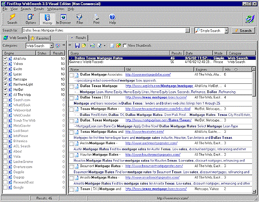Click the engine icon next to Britannica
The image size is (259, 202).
coord(10,141)
